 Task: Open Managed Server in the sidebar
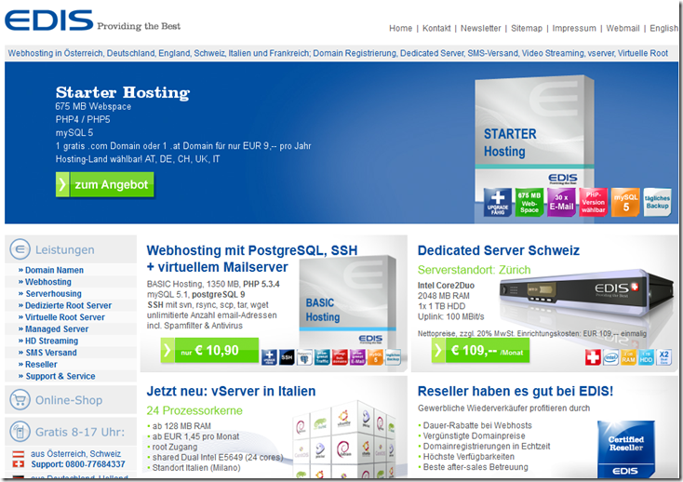[57, 328]
